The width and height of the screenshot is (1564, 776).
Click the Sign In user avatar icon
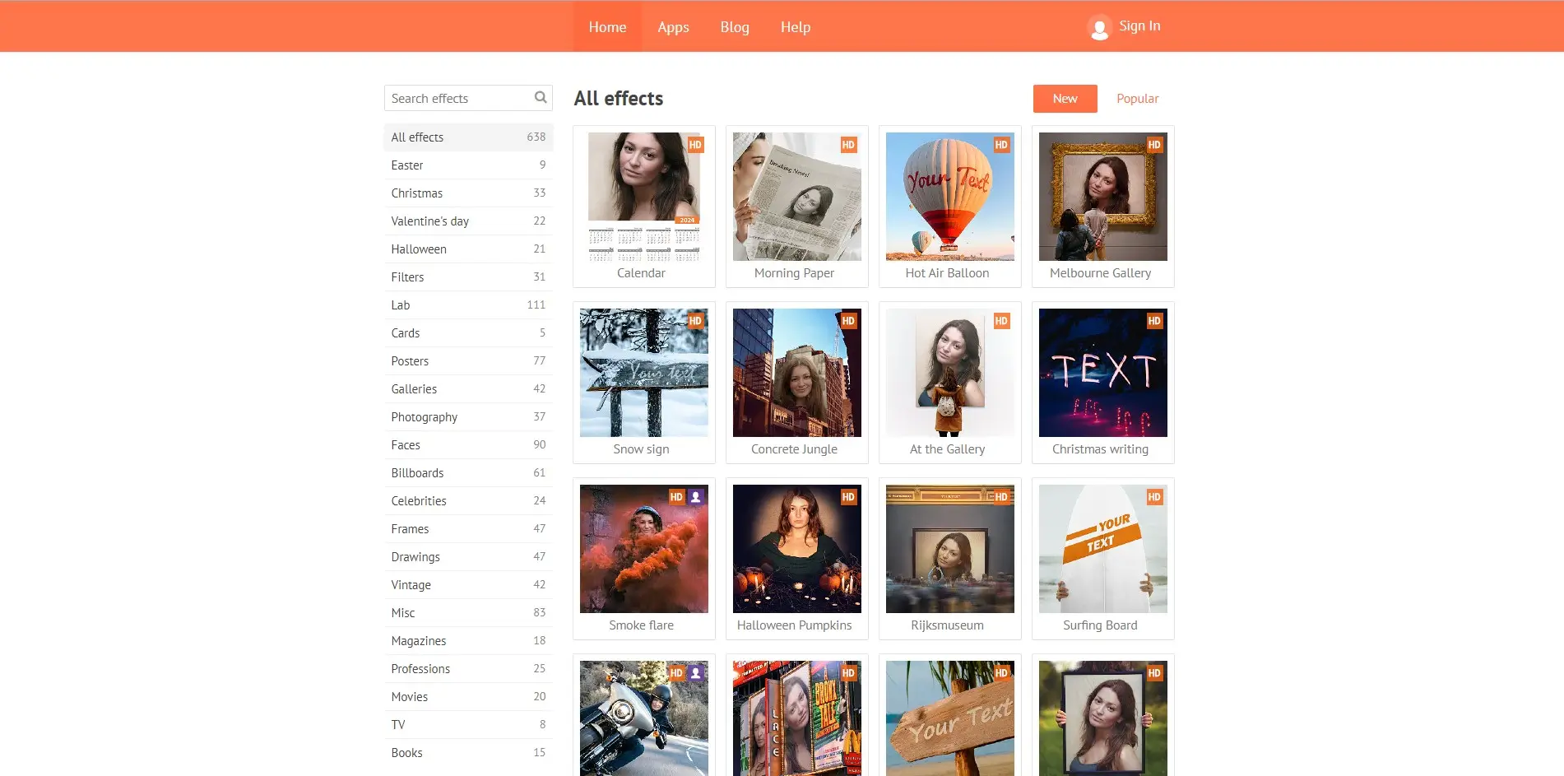1099,27
